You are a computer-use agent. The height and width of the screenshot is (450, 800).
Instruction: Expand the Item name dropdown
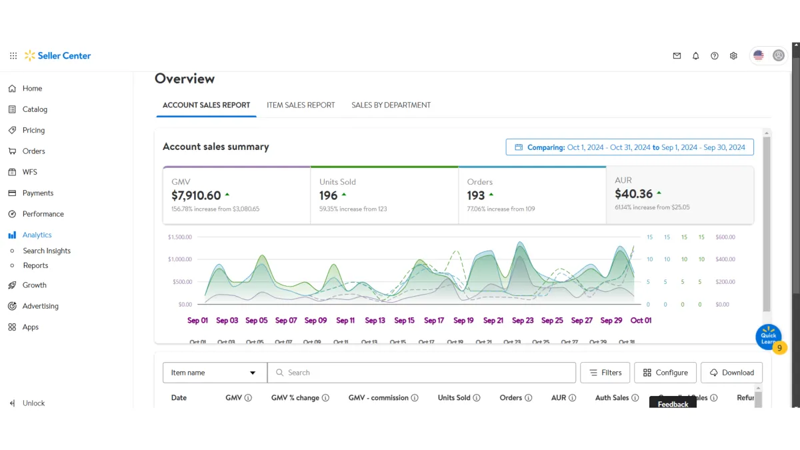point(214,373)
